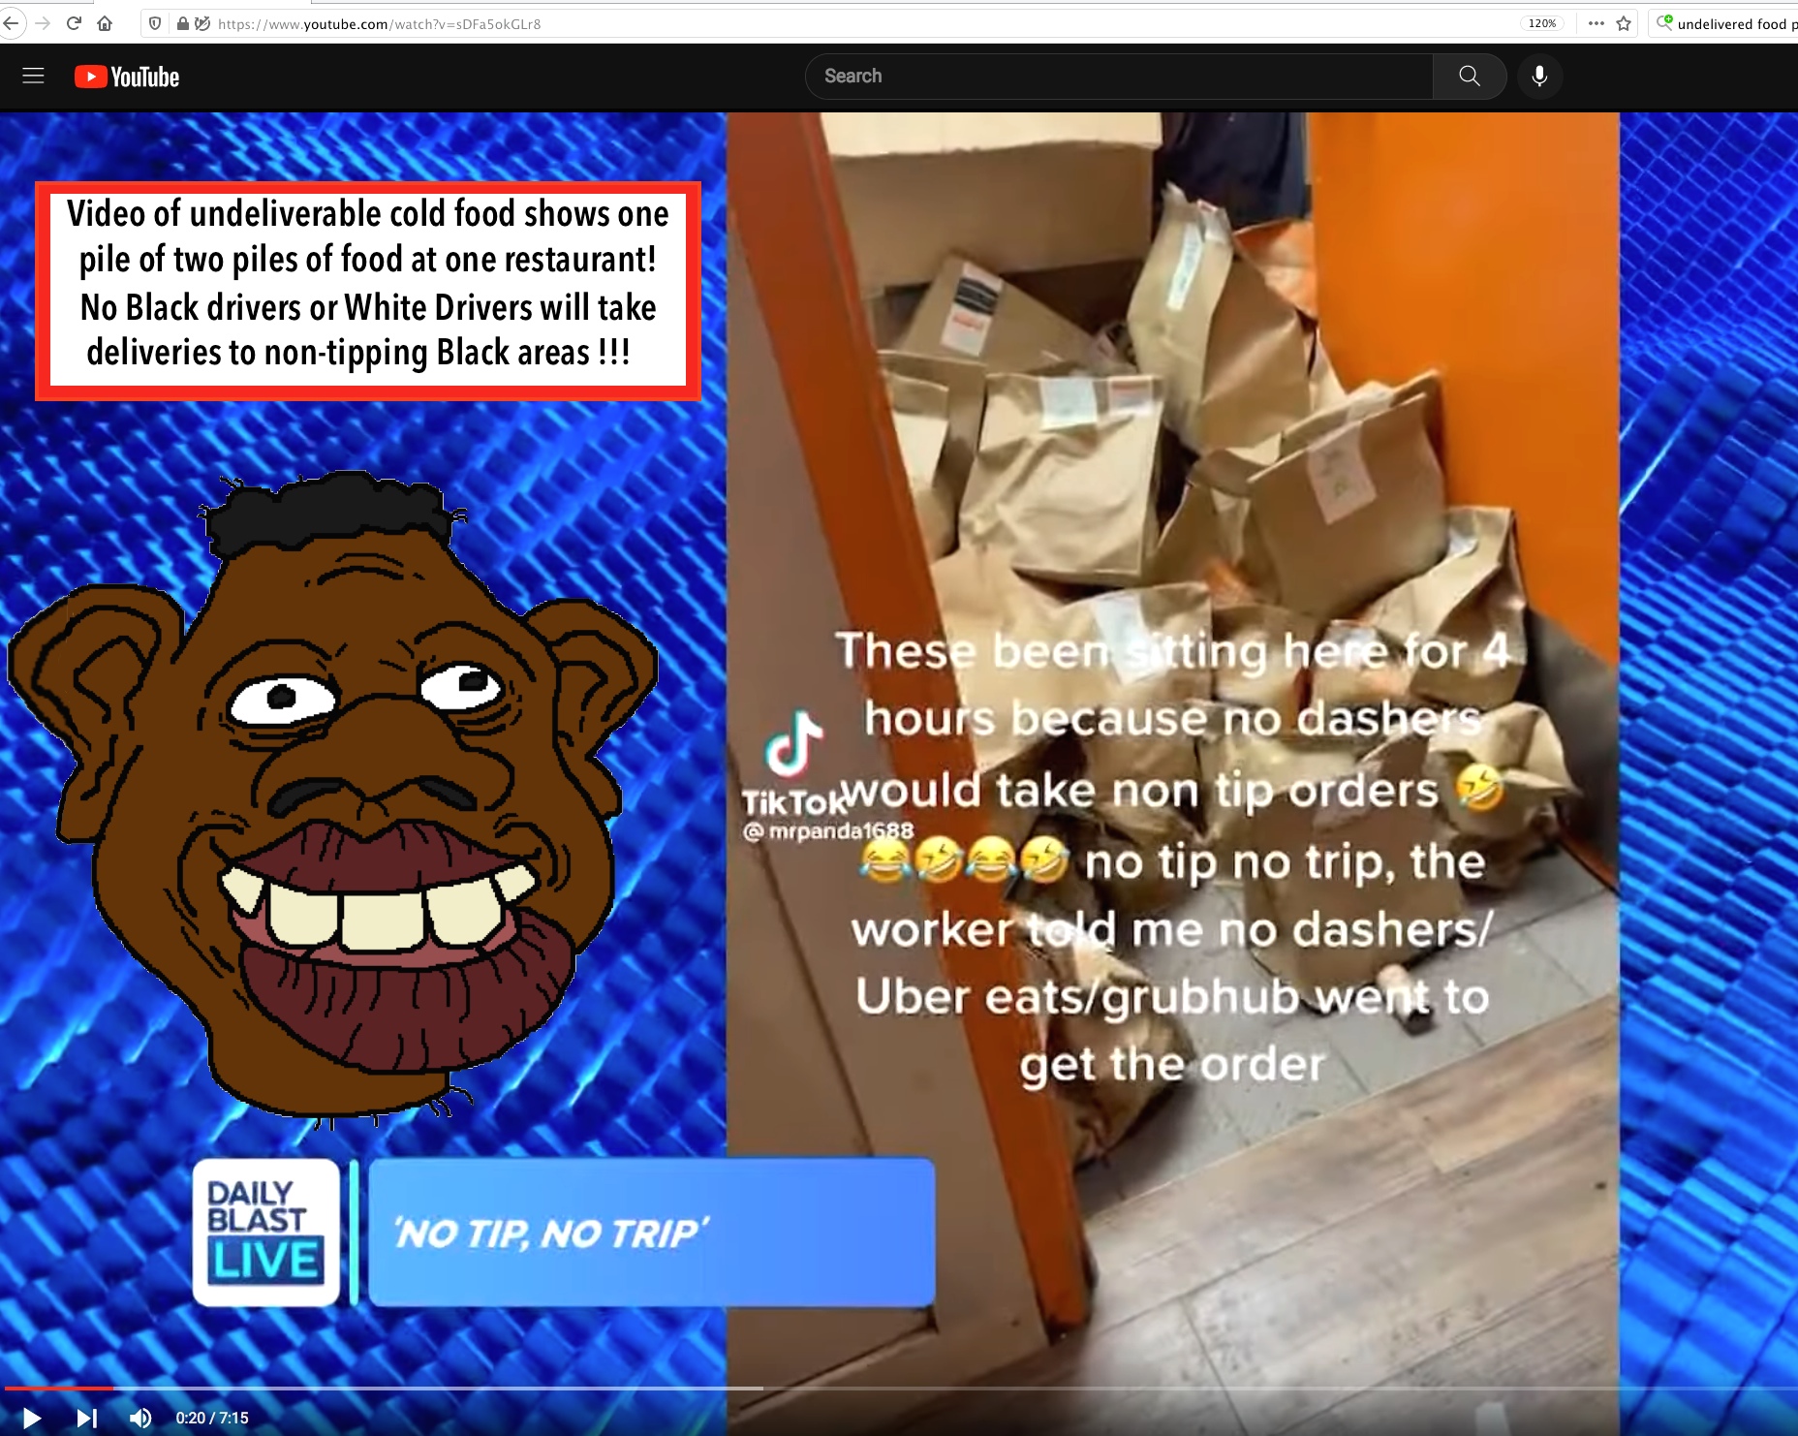Open the browser home page
1798x1436 pixels.
[x=105, y=23]
